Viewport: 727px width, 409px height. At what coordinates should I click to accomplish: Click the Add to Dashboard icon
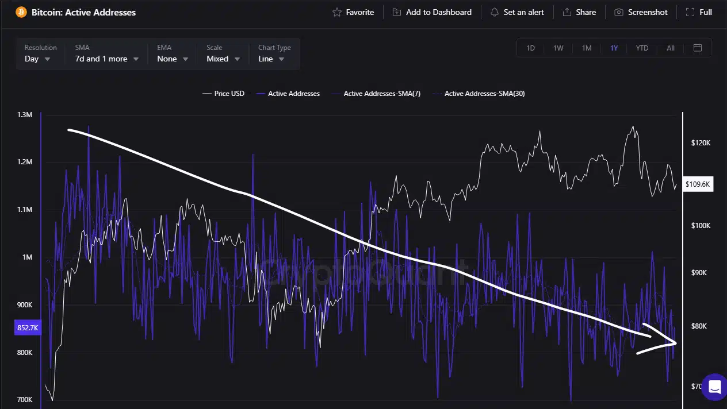pyautogui.click(x=397, y=12)
